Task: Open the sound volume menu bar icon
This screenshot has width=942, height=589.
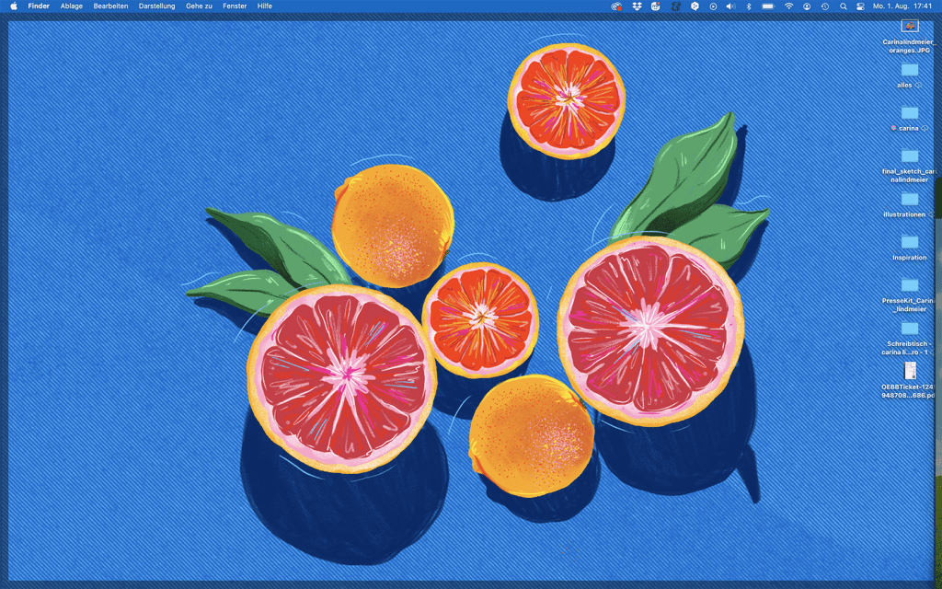Action: point(730,6)
